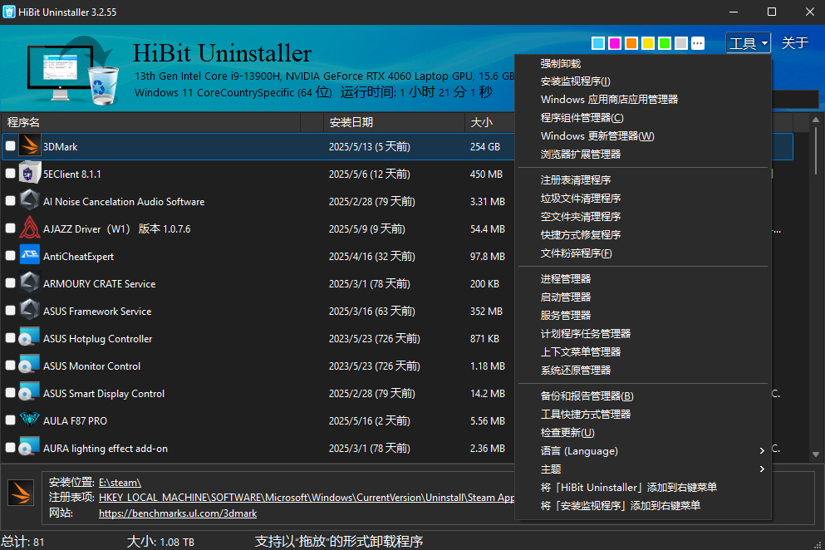Click the HiBit Uninstaller title bar icon
Image resolution: width=825 pixels, height=550 pixels.
9,12
